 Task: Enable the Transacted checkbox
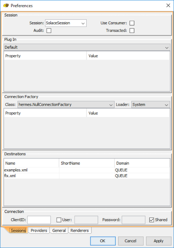tap(132, 31)
